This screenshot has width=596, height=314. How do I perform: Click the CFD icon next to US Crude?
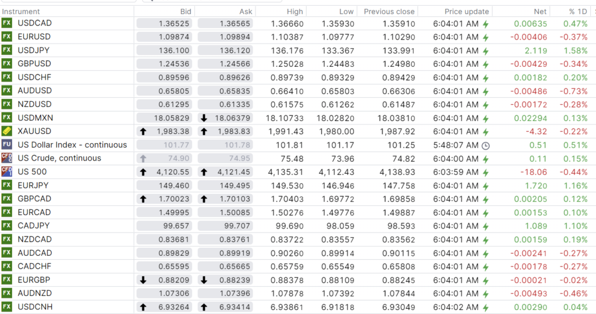[x=7, y=158]
